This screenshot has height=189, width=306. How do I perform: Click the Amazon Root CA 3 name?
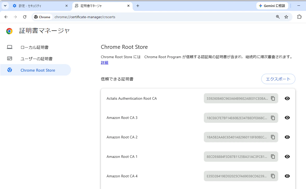[122, 118]
